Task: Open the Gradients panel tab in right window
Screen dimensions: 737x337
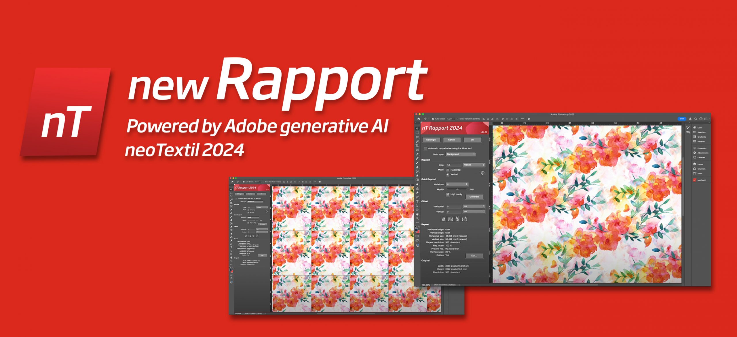Action: pos(699,137)
